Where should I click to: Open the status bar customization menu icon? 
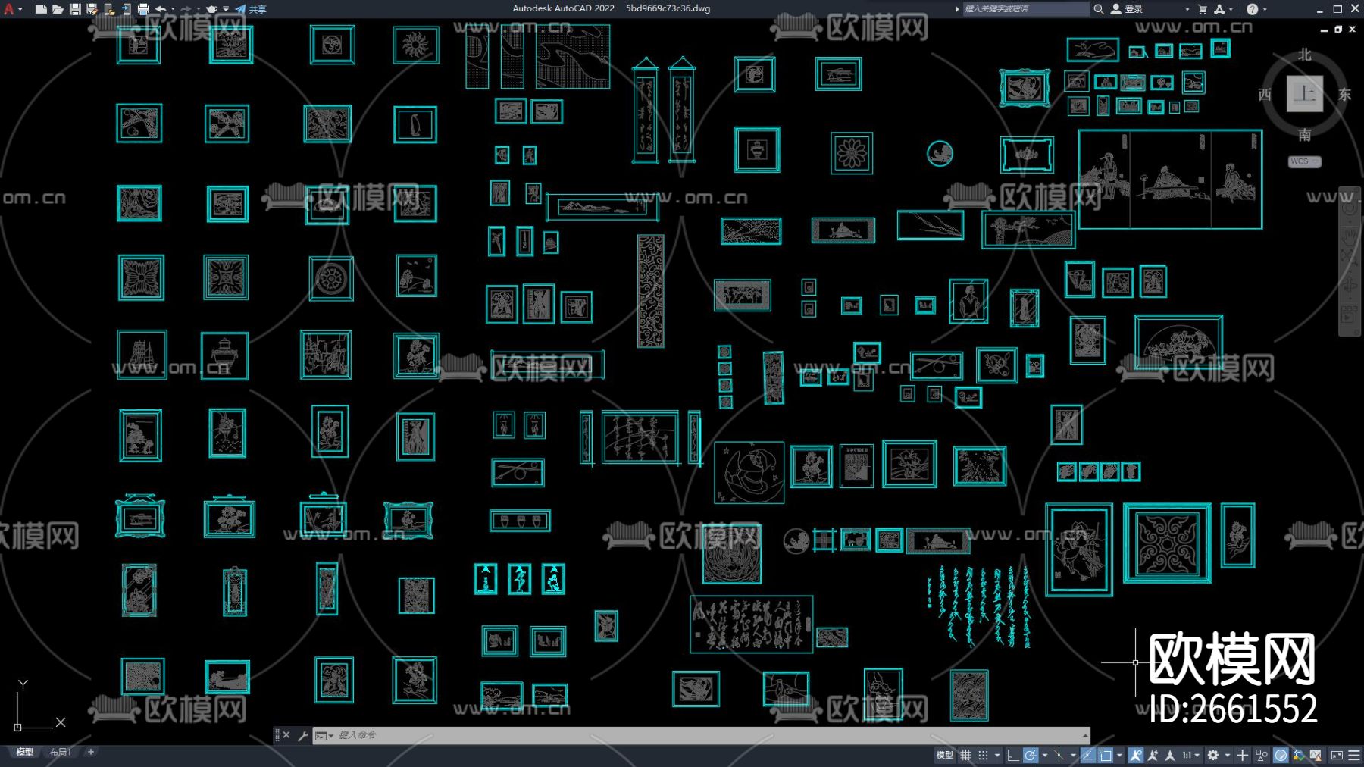click(1354, 755)
